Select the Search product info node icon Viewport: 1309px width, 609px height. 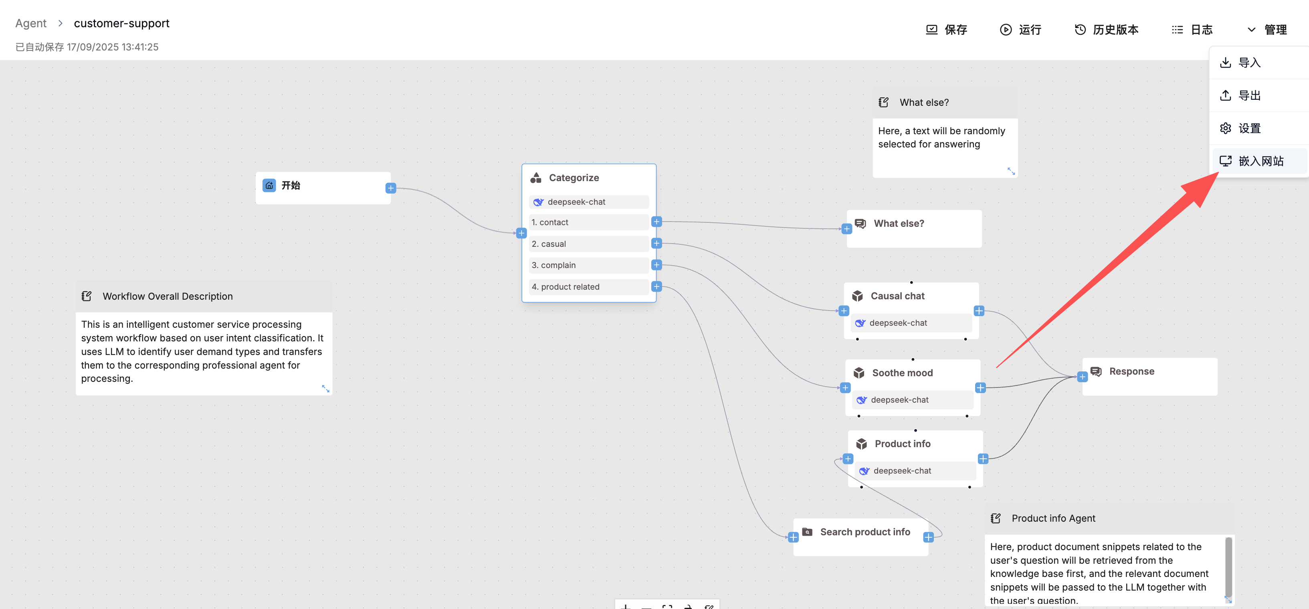(x=807, y=532)
